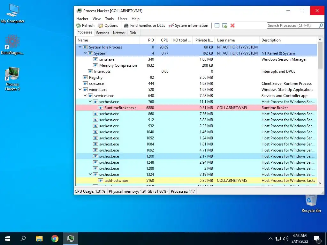Image resolution: width=327 pixels, height=245 pixels.
Task: Collapse the System Idle Process node
Action: [80, 47]
